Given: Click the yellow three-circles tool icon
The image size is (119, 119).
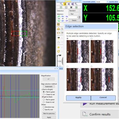Looking at the screenshot, I should pyautogui.click(x=59, y=29).
